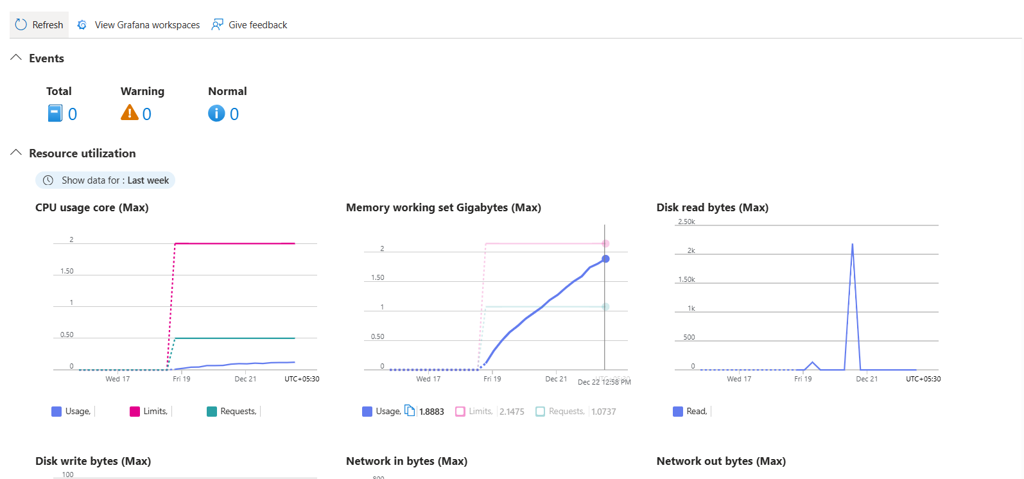The width and height of the screenshot is (1024, 479).
Task: Collapse the Events section chevron
Action: click(x=16, y=58)
